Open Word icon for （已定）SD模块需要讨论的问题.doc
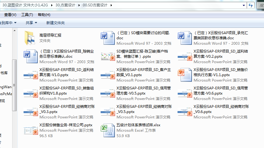The height and width of the screenshot is (148, 264). [107, 38]
